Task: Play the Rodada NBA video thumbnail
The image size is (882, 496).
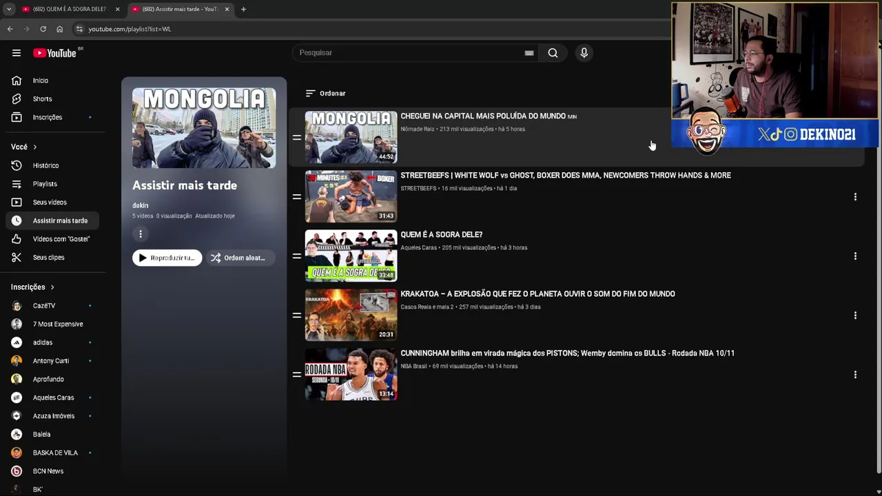Action: tap(351, 374)
